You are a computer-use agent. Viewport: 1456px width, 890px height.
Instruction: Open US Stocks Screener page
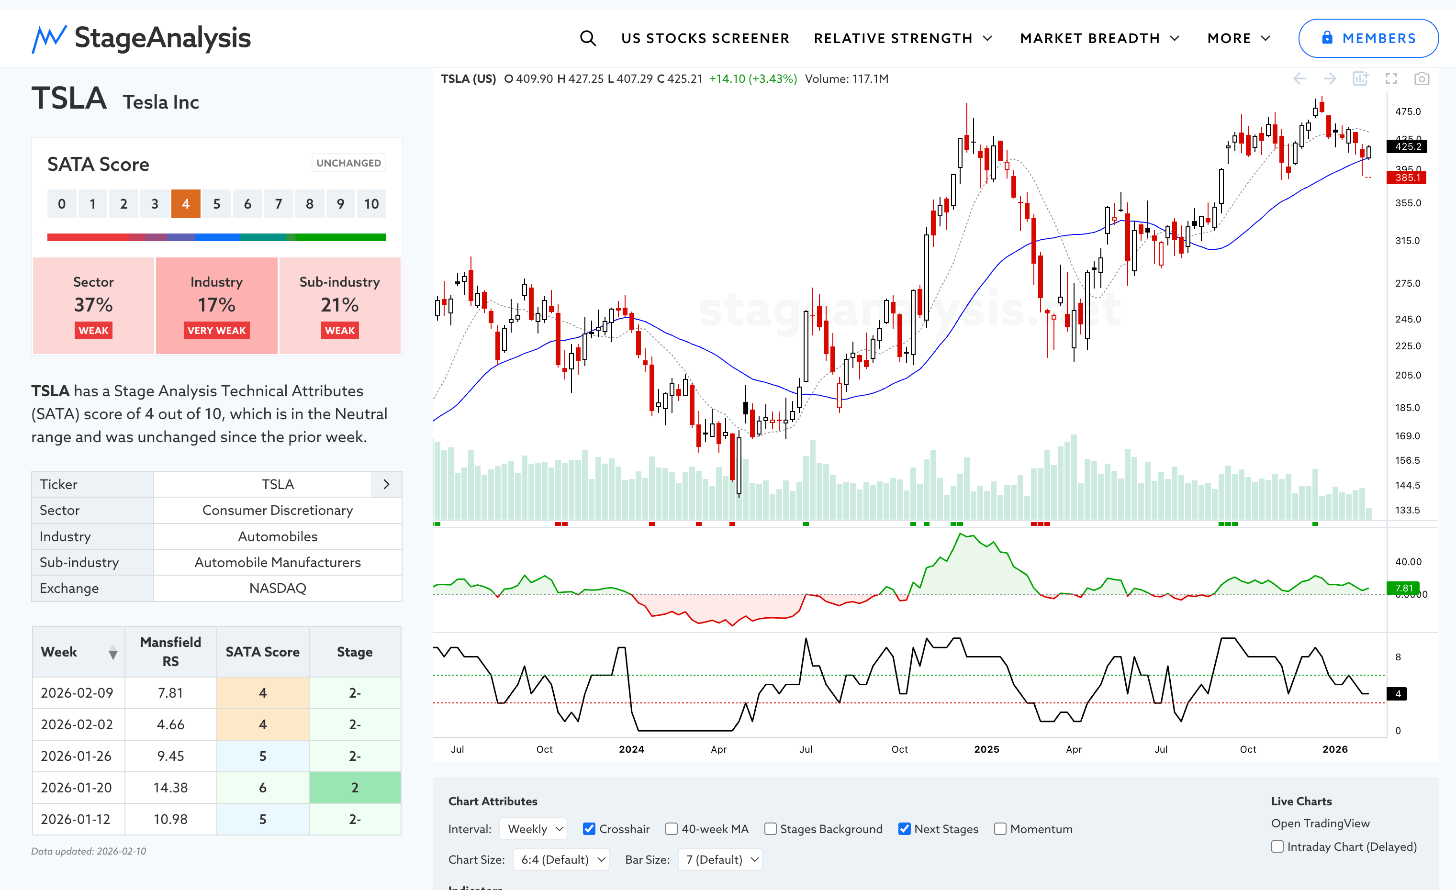[x=705, y=38]
